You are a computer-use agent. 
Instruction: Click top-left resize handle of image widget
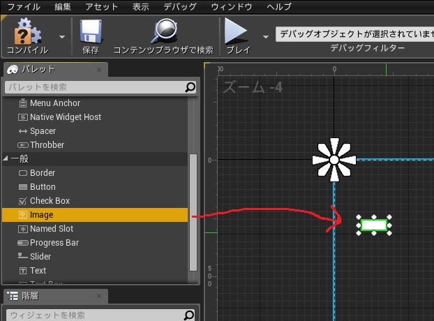tap(359, 217)
